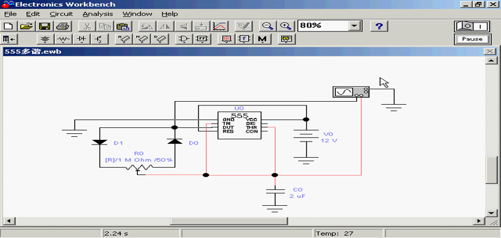
Task: Open the Instruments parts bin
Action: 286,39
